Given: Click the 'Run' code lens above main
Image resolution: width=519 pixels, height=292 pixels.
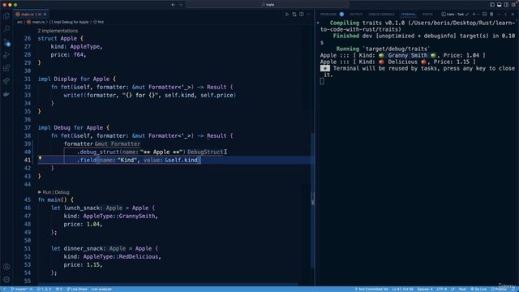Looking at the screenshot, I should [x=47, y=192].
